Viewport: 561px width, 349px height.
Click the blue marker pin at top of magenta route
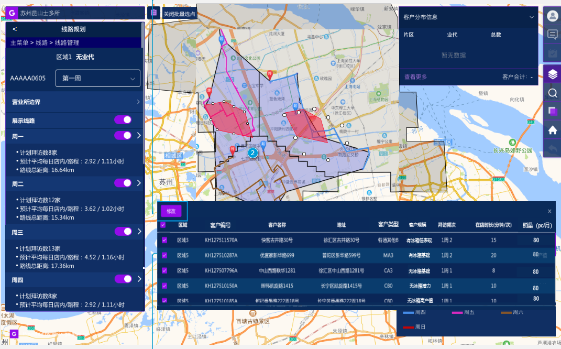(222, 41)
